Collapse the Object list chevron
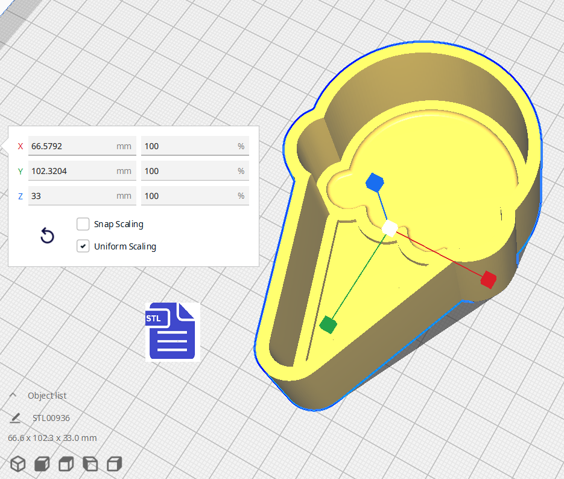The width and height of the screenshot is (564, 479). click(x=13, y=396)
